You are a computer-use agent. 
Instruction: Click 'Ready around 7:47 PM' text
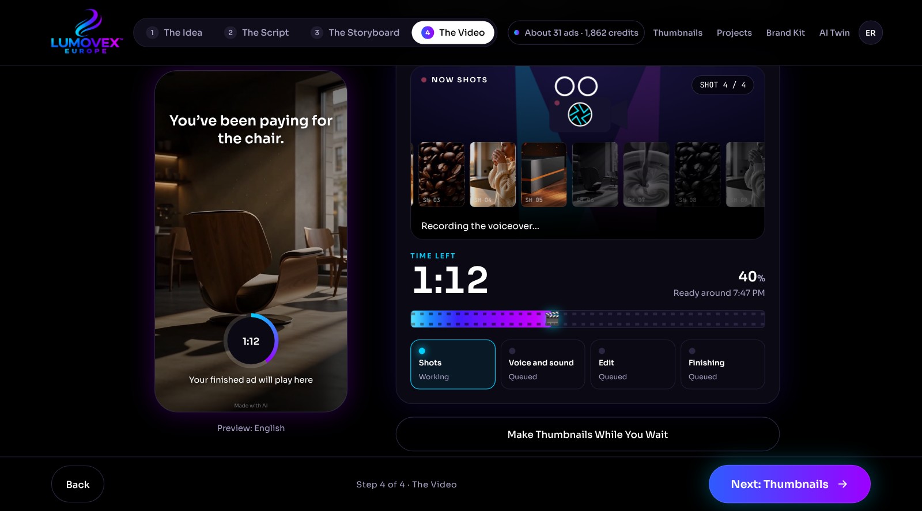pos(719,293)
